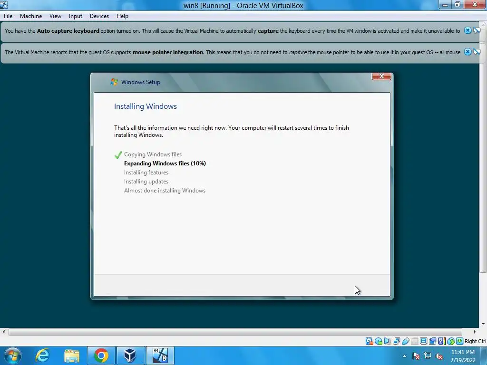Maximize the VirtualBox window
The width and height of the screenshot is (487, 365).
coord(458,5)
